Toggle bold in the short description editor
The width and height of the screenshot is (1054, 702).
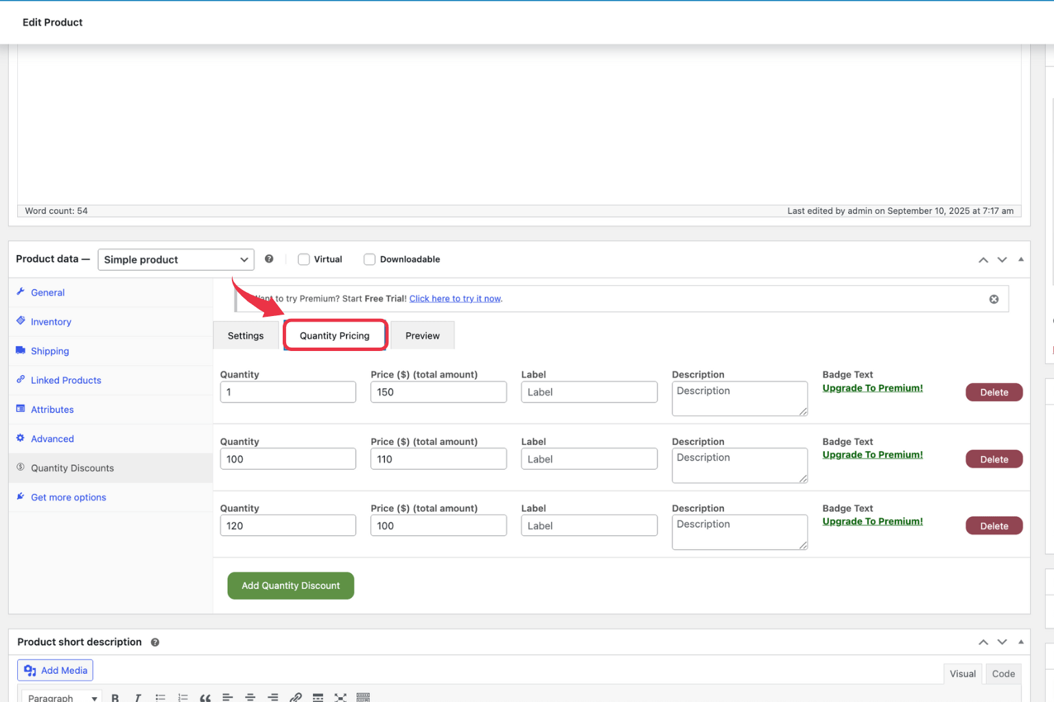click(x=115, y=697)
